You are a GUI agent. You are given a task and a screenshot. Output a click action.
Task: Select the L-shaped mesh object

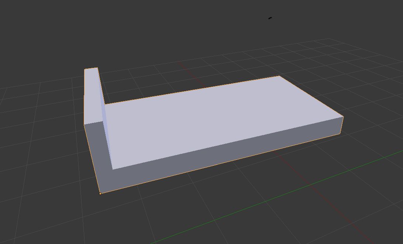(x=213, y=131)
